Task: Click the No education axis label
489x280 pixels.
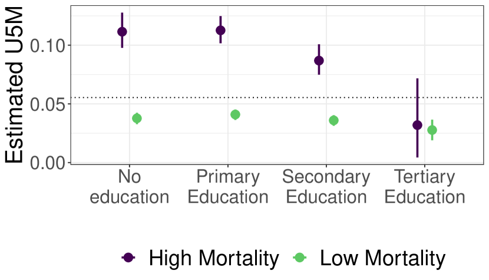Action: [x=130, y=187]
